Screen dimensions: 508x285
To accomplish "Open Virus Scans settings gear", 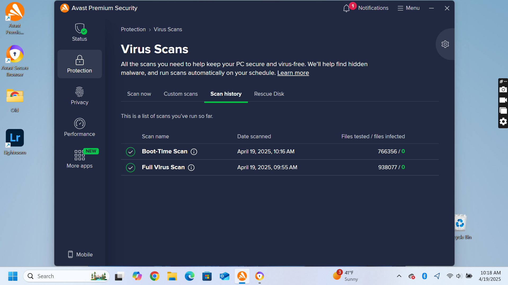I will (x=445, y=44).
